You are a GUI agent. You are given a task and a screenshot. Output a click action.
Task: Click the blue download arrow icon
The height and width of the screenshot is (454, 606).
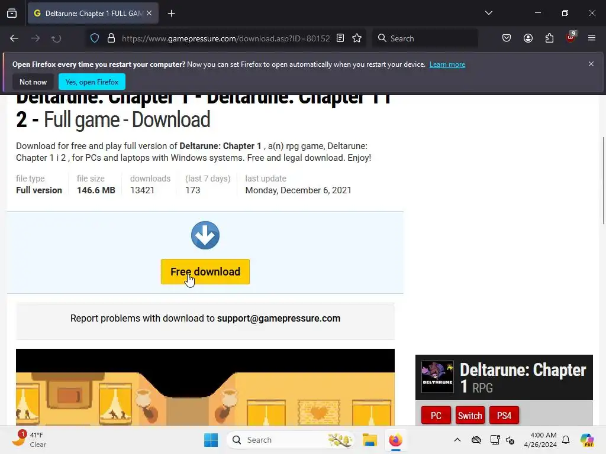pyautogui.click(x=205, y=235)
